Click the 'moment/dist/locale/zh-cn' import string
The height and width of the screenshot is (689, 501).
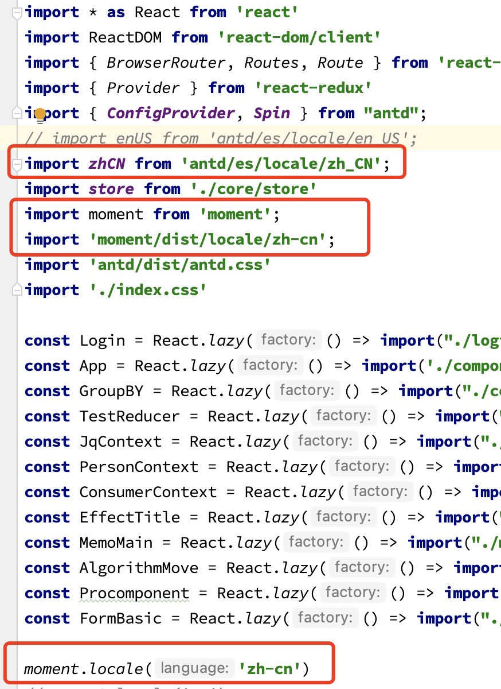tap(208, 239)
